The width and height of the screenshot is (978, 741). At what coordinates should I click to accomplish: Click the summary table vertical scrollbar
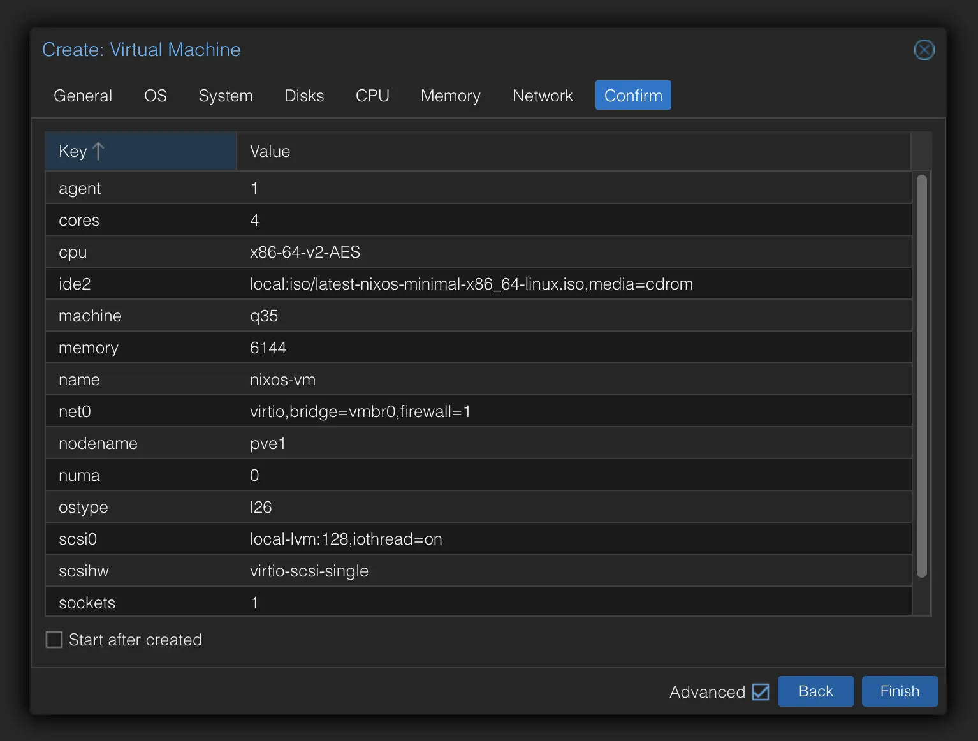[x=921, y=376]
